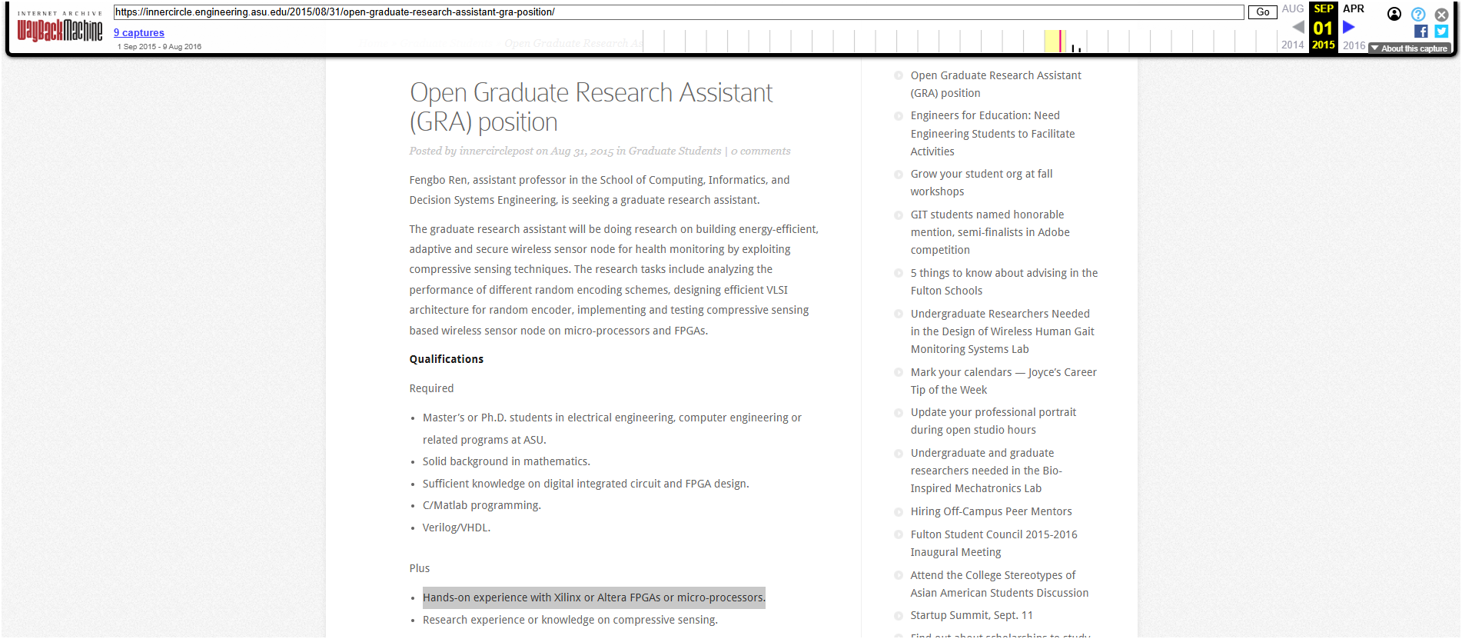Click the Sufficient knowledge FPGA design item
Screen dimensions: 1462x639
[586, 484]
